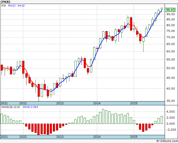Image resolution: width=178 pixels, height=143 pixels.
Task: Click the MACD:2.569 value label
Action: [x=30, y=107]
